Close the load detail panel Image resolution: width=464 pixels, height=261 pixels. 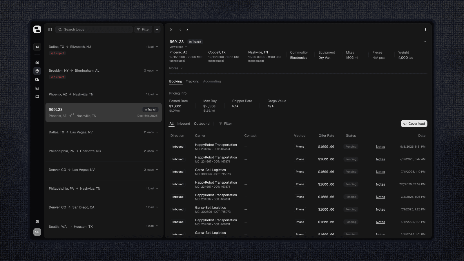(x=171, y=30)
